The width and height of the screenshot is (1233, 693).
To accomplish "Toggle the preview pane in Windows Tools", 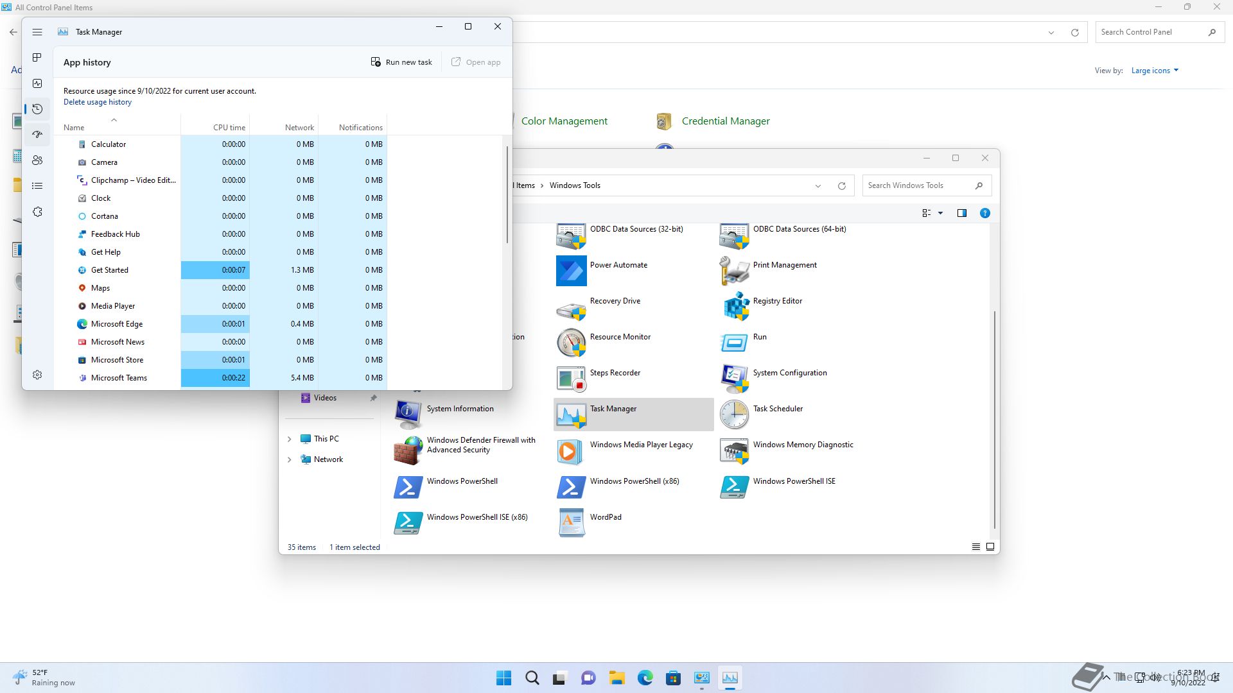I will [x=962, y=213].
